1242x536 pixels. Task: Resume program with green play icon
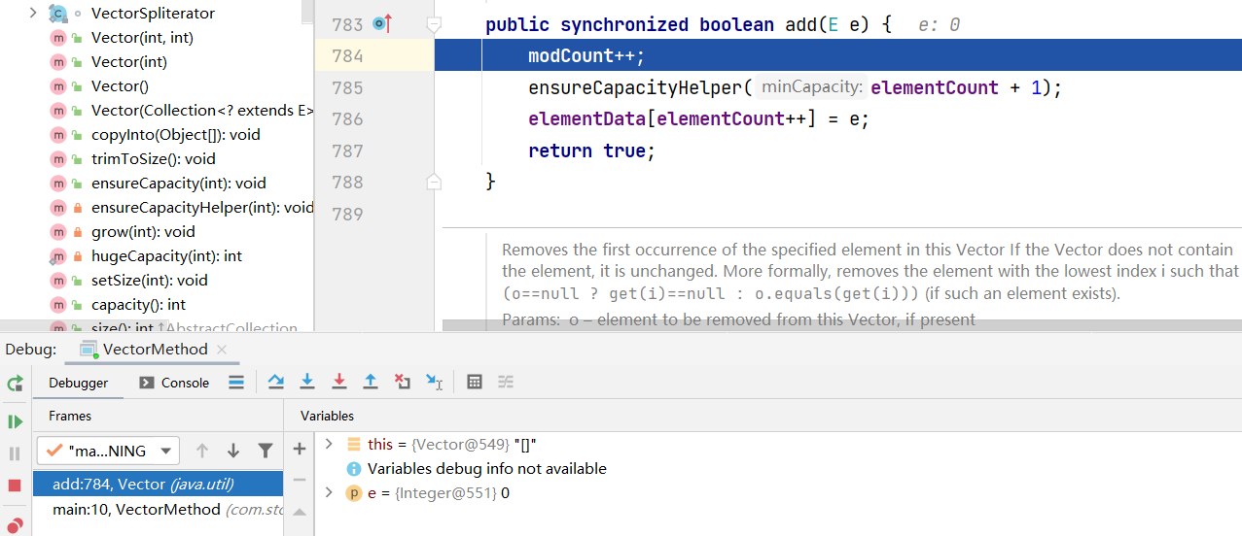tap(15, 421)
